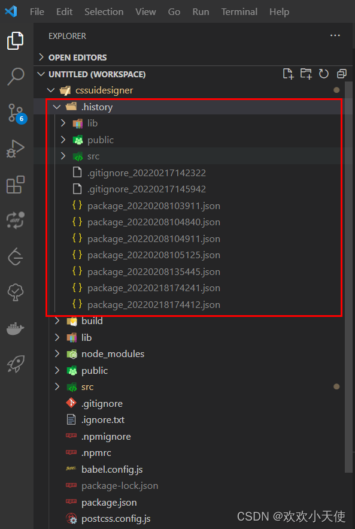Open Source Control view with 6 badge
355x529 pixels.
16,113
